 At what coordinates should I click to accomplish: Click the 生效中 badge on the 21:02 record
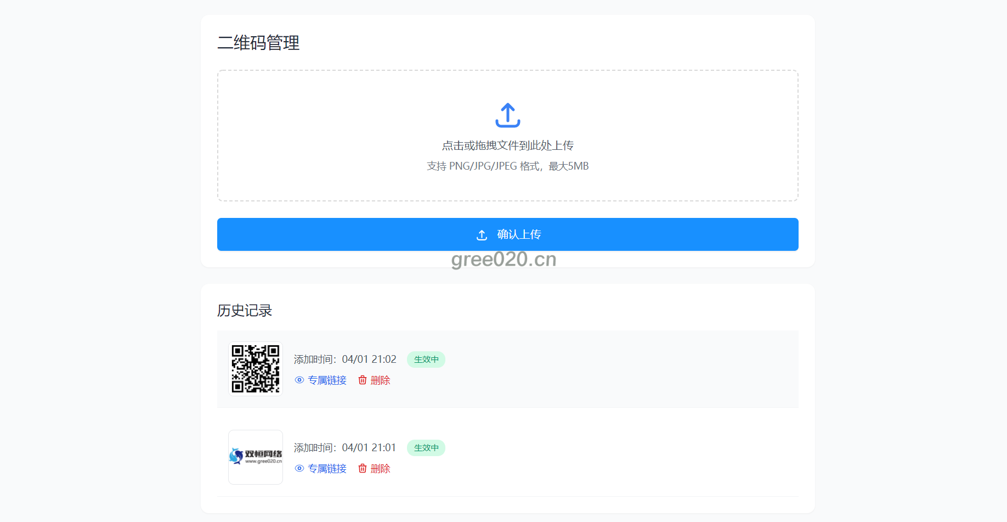(x=426, y=360)
